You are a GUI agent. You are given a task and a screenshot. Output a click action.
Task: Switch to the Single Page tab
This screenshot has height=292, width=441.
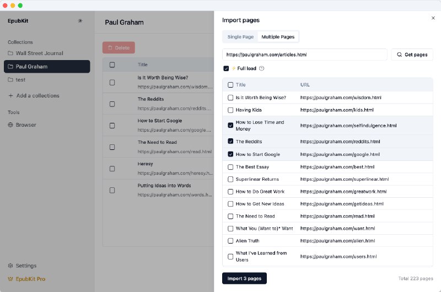coord(240,37)
